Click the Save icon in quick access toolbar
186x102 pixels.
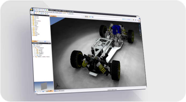tap(35, 9)
